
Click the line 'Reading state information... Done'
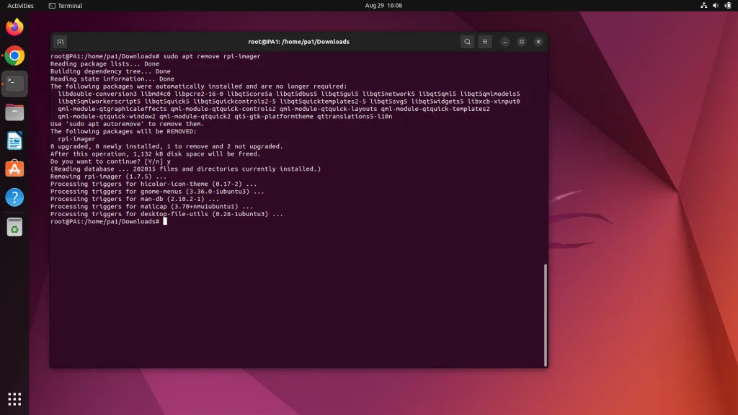coord(112,79)
